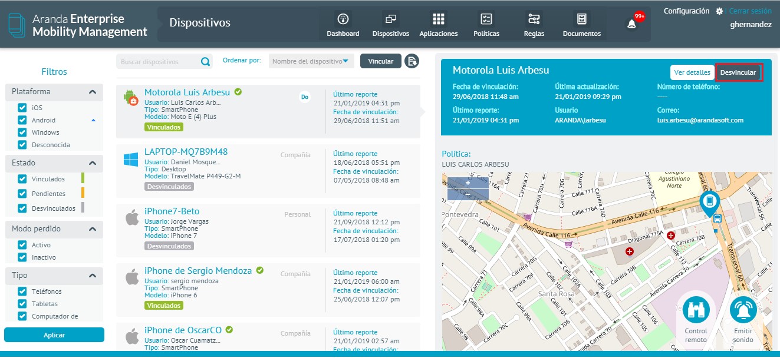
Task: Click green check beside iPhone de Sergio Mendoza
Action: point(260,270)
